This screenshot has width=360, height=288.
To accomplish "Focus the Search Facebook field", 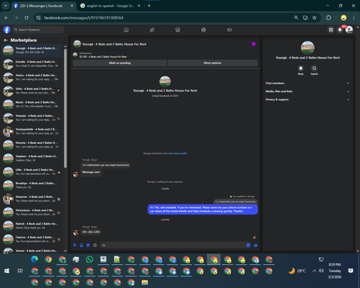I will 38,30.
